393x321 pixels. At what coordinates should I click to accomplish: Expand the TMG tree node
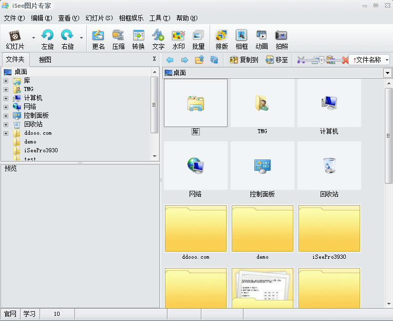6,90
